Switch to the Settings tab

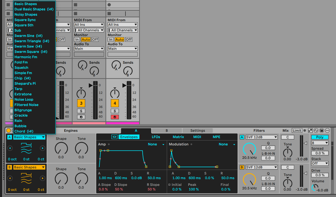[198, 130]
